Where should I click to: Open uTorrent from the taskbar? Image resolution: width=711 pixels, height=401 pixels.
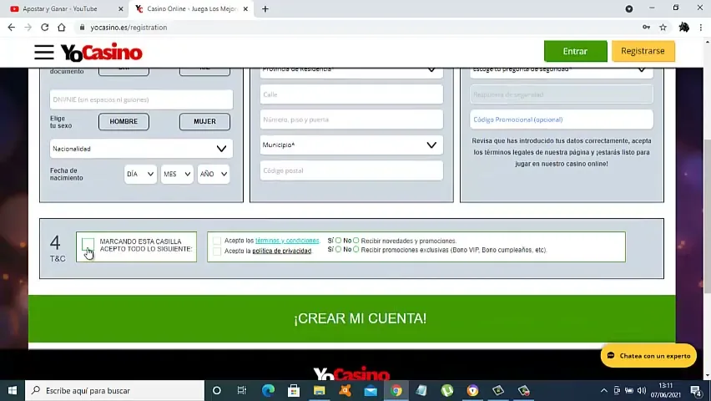point(447,390)
